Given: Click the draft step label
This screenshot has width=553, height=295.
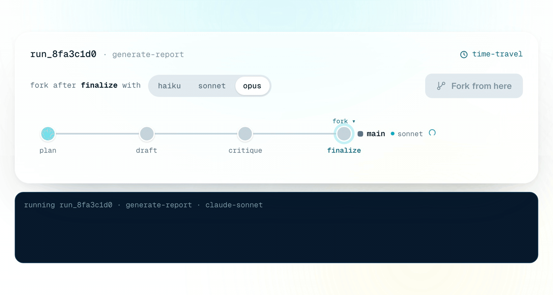Looking at the screenshot, I should 147,151.
